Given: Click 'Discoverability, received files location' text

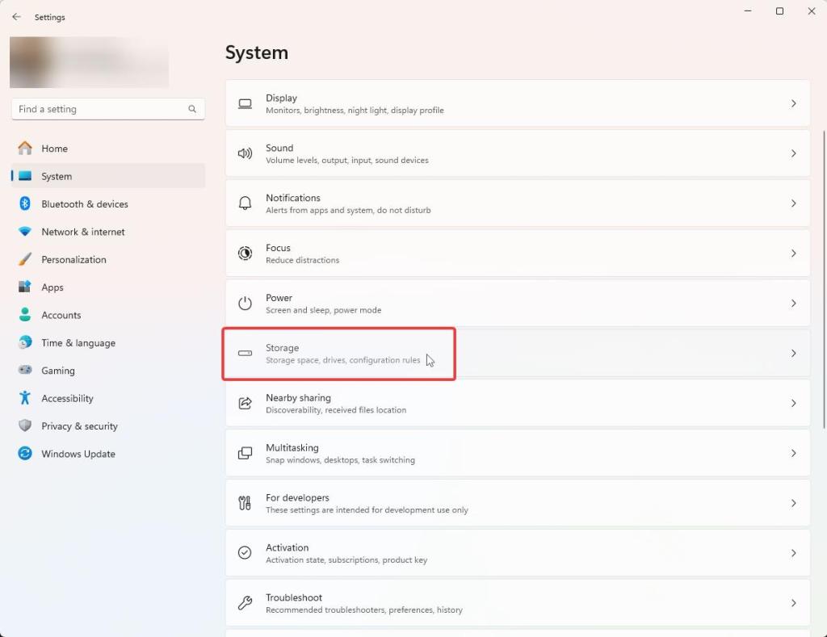Looking at the screenshot, I should (336, 410).
